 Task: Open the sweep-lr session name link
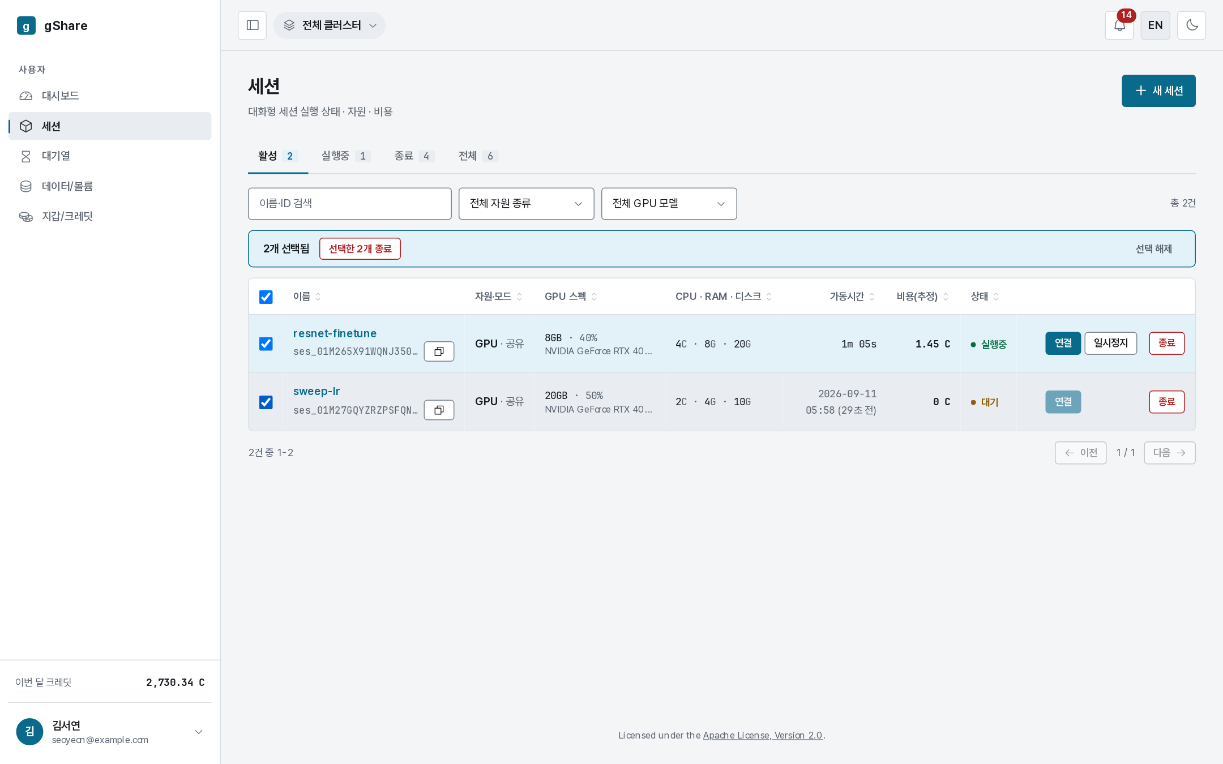coord(316,391)
